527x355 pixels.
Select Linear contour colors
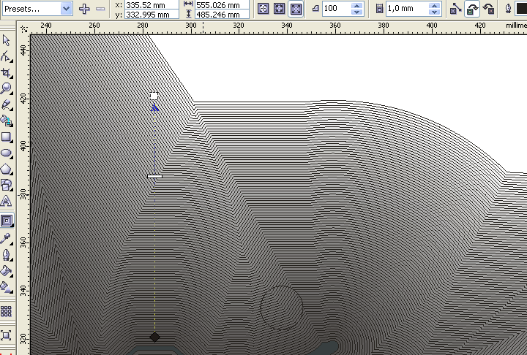(455, 9)
